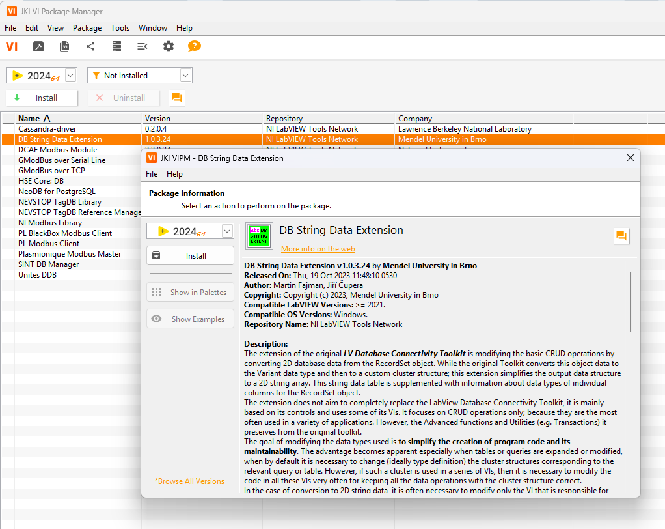Open the File menu in the package dialog
The height and width of the screenshot is (529, 665).
pyautogui.click(x=152, y=174)
